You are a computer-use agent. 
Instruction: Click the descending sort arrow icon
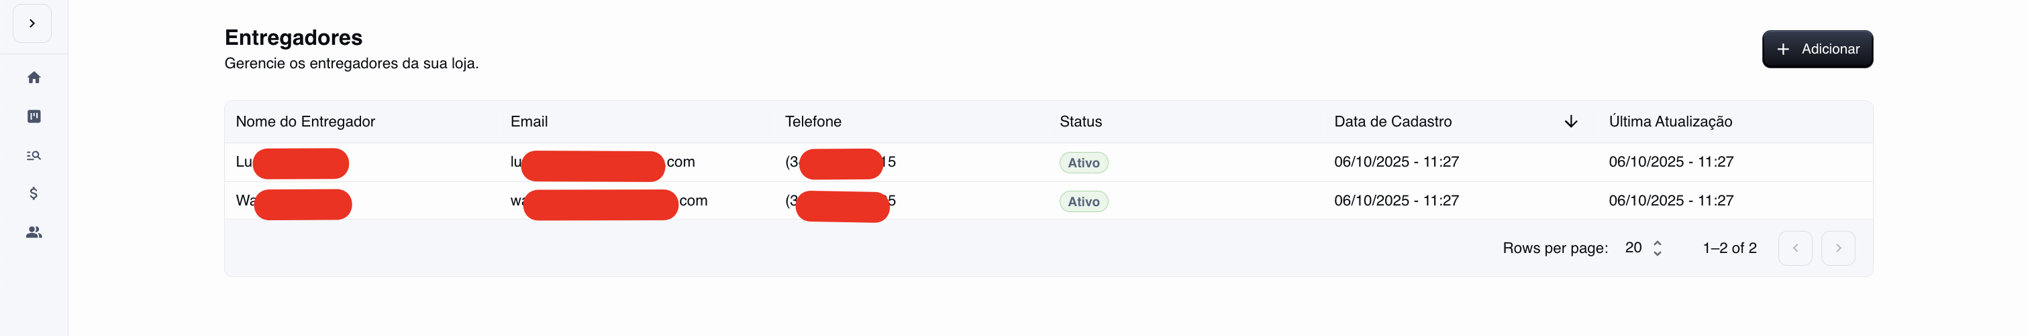coord(1570,122)
